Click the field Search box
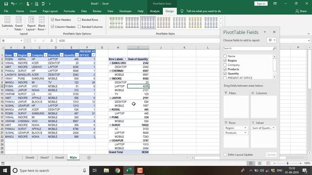This screenshot has height=175, width=312. click(250, 49)
